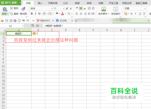Align text to bottom
The width and height of the screenshot is (151, 109).
pos(85,9)
